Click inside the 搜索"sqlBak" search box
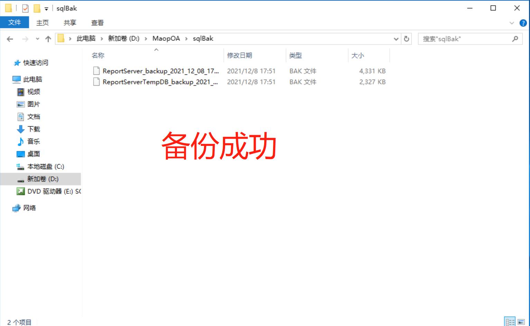530x326 pixels. [460, 38]
